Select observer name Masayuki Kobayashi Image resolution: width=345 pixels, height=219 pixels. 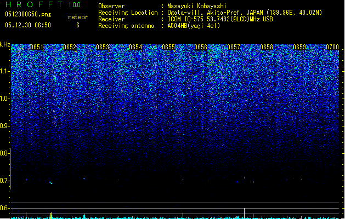197,6
